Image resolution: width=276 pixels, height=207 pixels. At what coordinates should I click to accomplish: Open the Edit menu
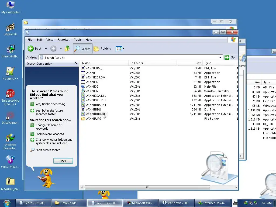(39, 40)
